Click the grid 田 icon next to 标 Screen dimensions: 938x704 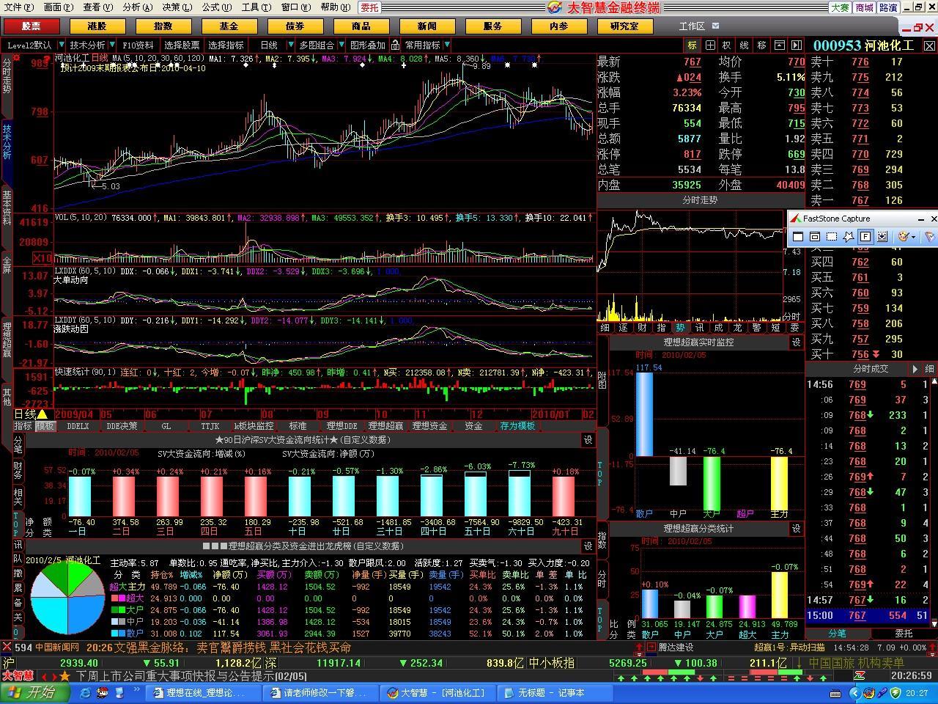tap(710, 45)
